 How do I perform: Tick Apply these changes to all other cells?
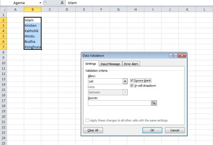87,120
